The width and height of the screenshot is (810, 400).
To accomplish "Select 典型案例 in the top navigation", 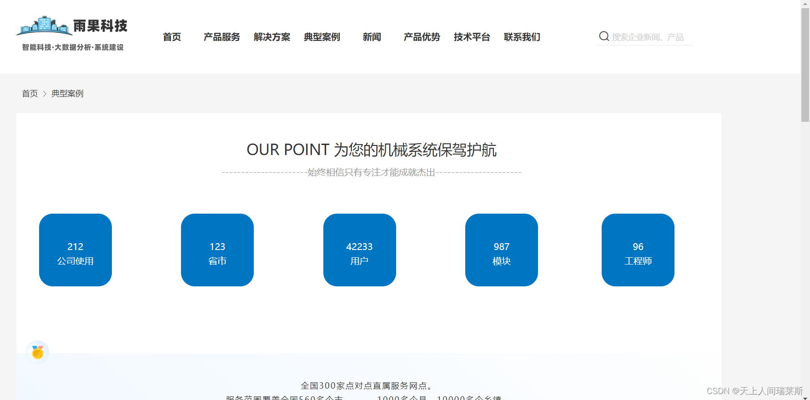I will 322,37.
